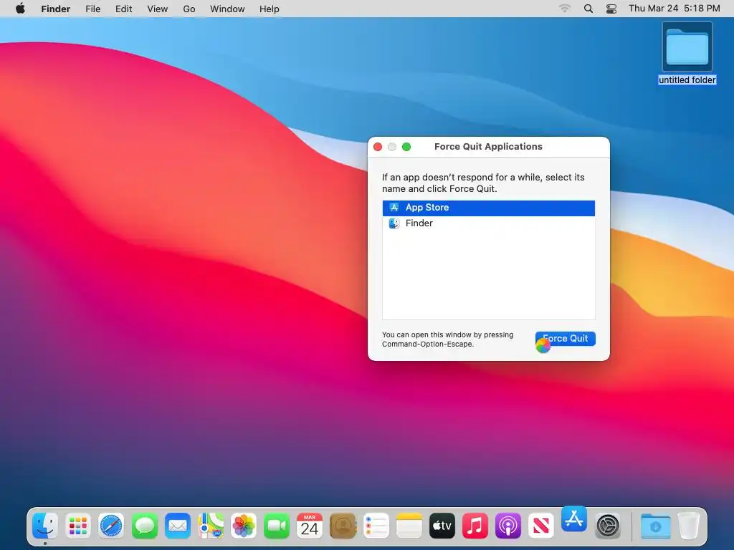Open Finder from the Dock
This screenshot has height=550, width=734.
(45, 526)
